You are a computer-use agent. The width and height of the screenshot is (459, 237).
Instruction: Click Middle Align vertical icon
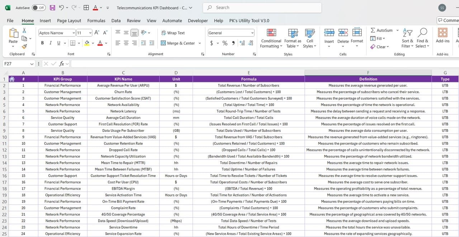point(126,33)
